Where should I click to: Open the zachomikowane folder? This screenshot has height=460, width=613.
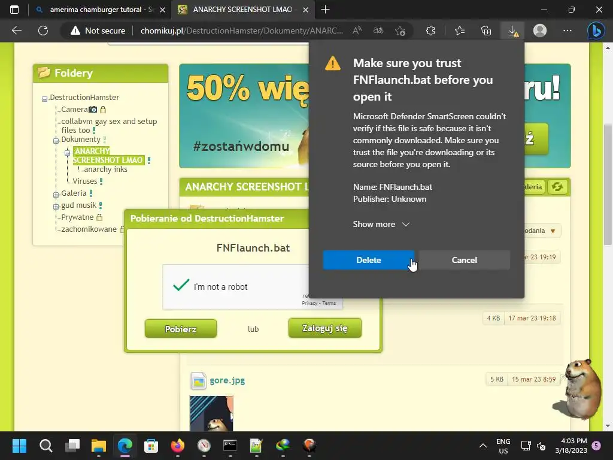(89, 229)
